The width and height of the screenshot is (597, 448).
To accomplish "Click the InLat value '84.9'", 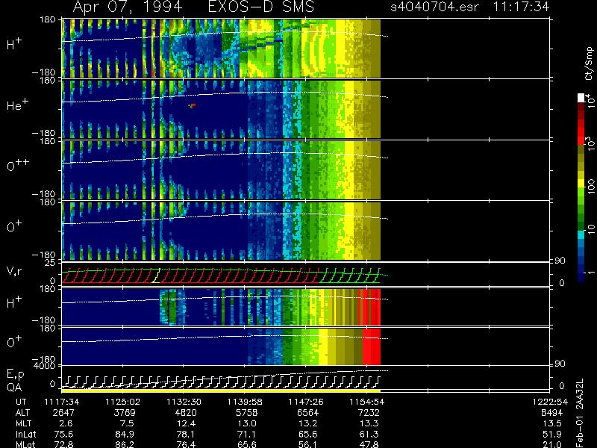I will pos(125,434).
